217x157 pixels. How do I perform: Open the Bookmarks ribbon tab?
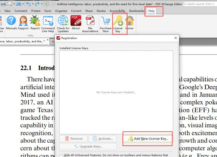(137, 11)
